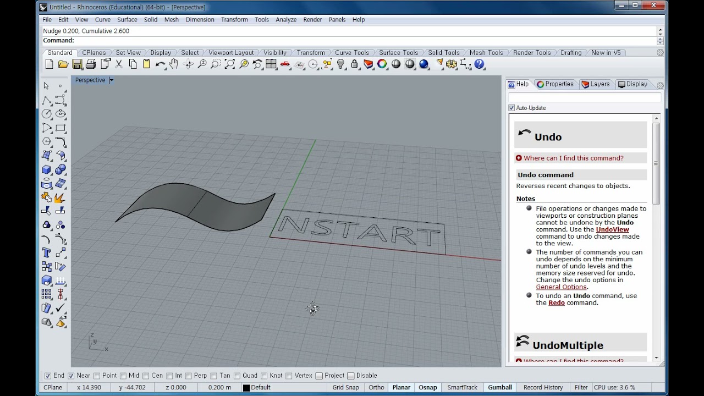The width and height of the screenshot is (704, 396).
Task: Open the Perspective viewport dropdown arrow
Action: tap(111, 80)
